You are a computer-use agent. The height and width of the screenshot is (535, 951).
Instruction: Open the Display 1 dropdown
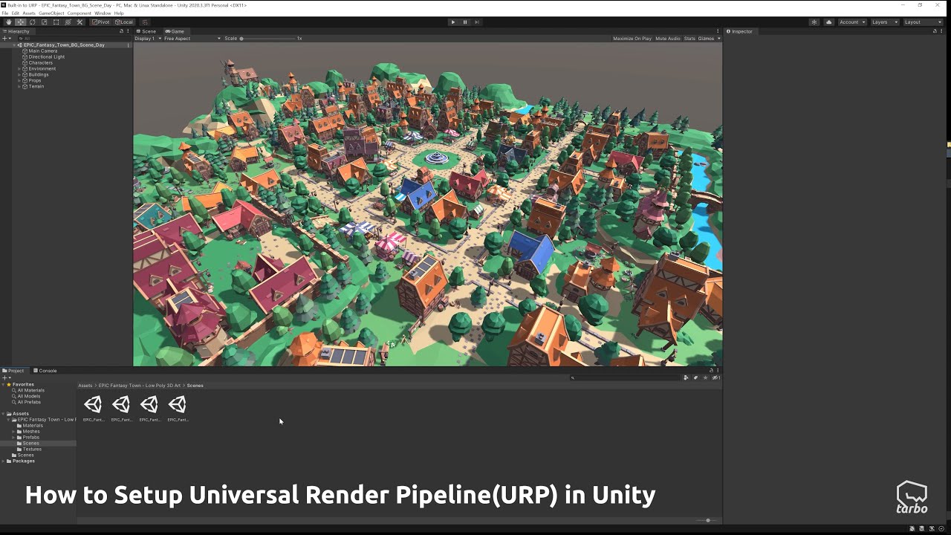coord(148,39)
